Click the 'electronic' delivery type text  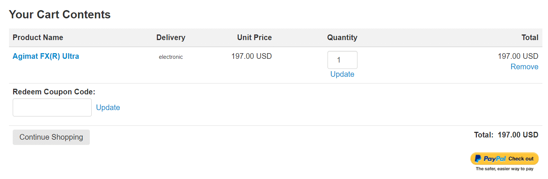click(171, 57)
